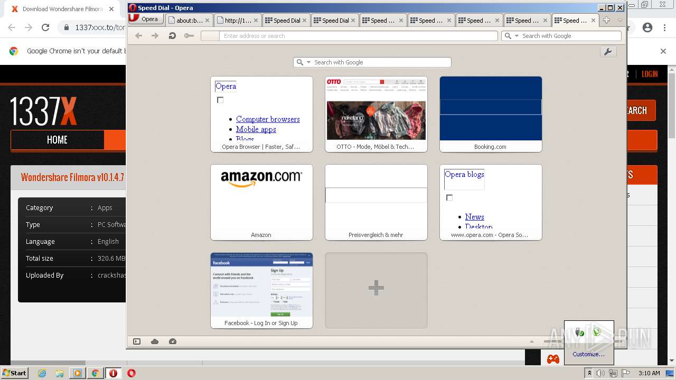Reload the page in Chrome window
The width and height of the screenshot is (676, 380).
tap(45, 27)
